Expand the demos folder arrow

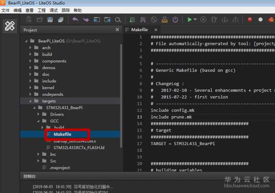pos(31,68)
